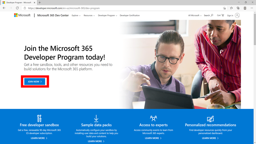Click the Free developer sandbox tools icon
The height and width of the screenshot is (144, 256).
pyautogui.click(x=39, y=118)
